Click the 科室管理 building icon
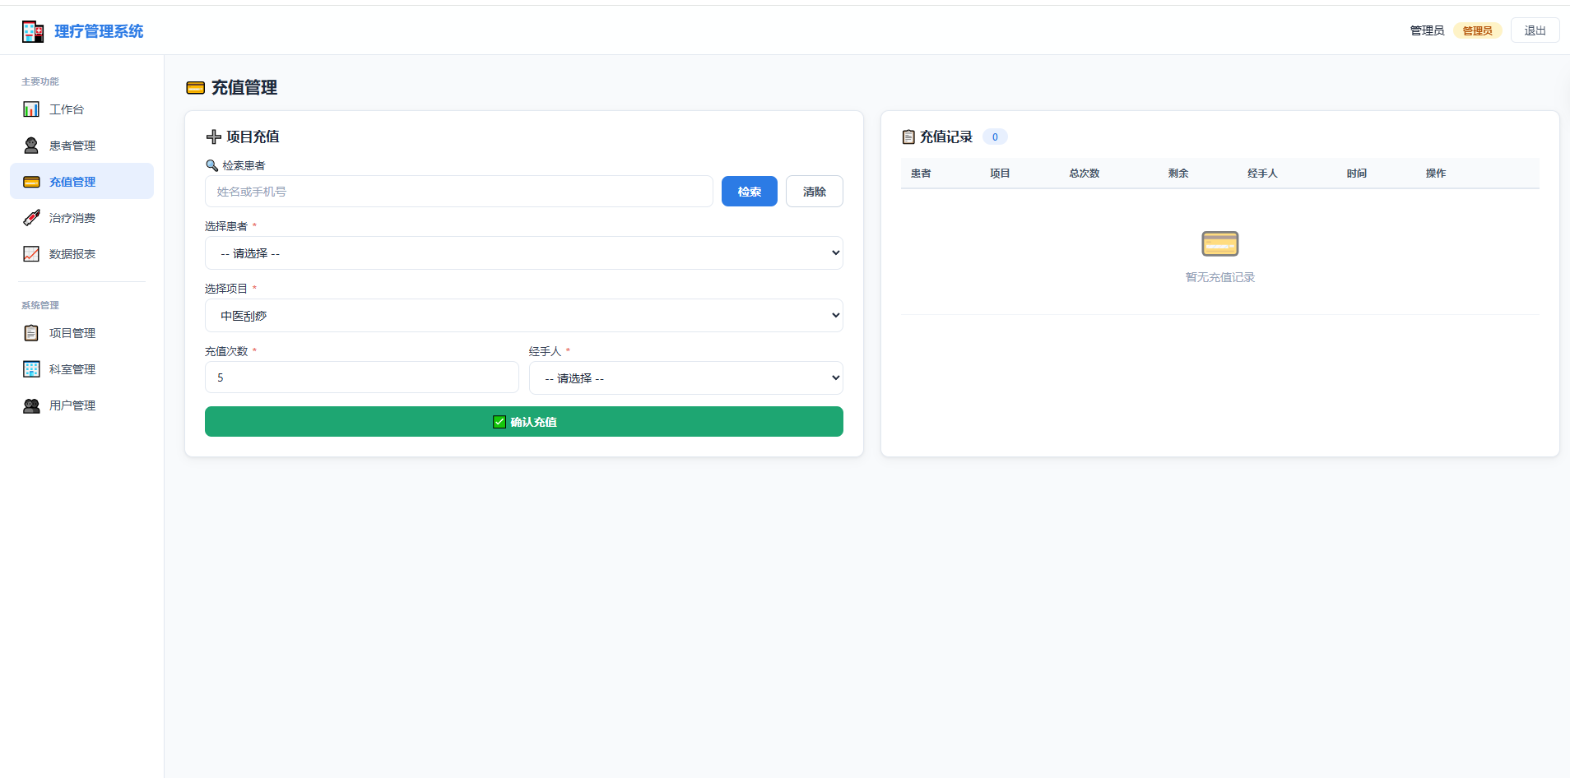 [x=31, y=369]
